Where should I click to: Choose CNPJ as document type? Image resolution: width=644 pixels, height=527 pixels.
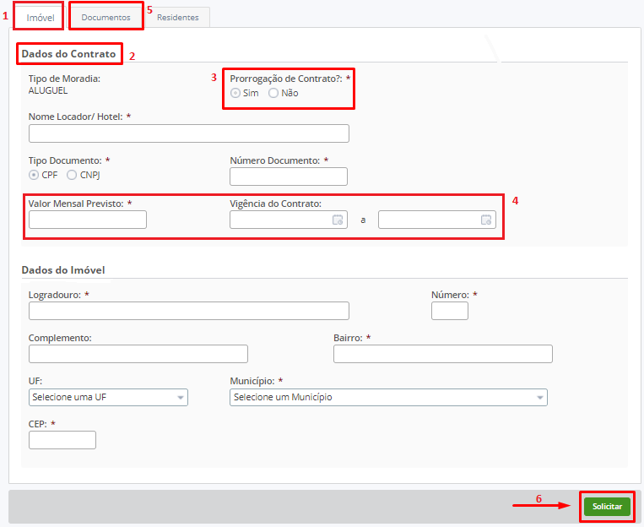72,175
